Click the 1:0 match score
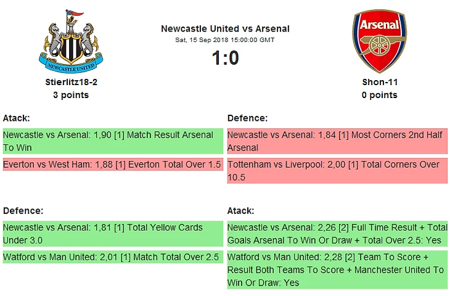 tap(225, 58)
